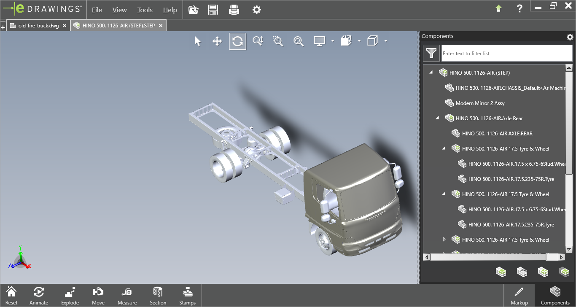Click the filter list text field
Viewport: 576px width, 307px height.
pos(500,54)
